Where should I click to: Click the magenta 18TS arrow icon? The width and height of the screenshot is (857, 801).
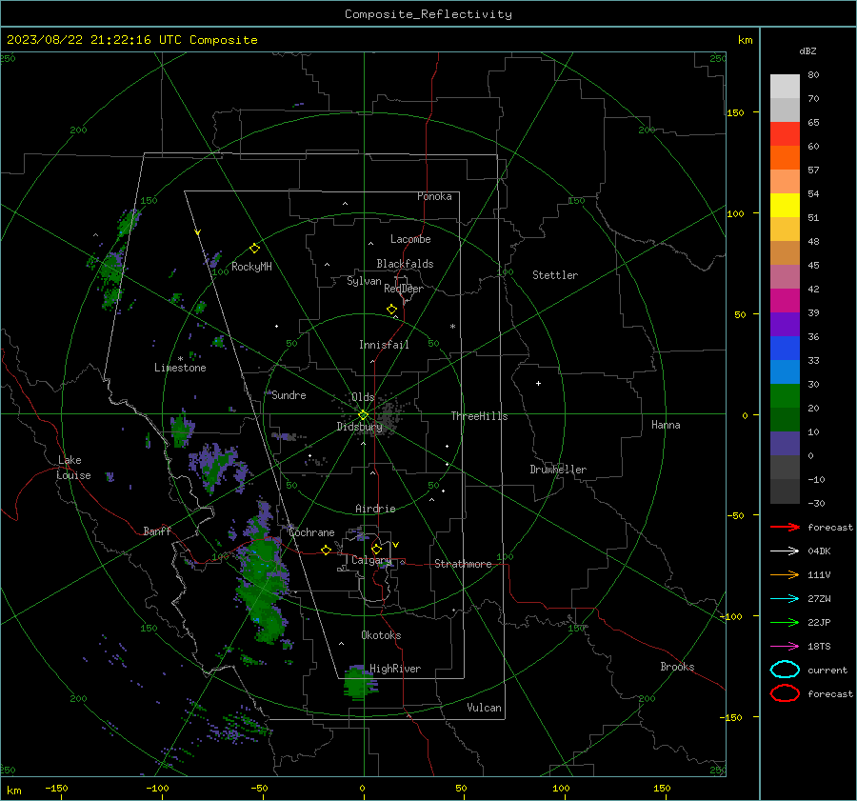tap(785, 647)
